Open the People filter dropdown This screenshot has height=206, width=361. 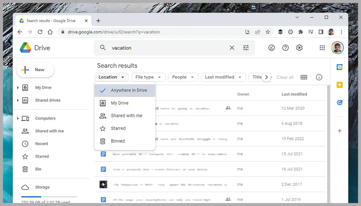tap(183, 77)
